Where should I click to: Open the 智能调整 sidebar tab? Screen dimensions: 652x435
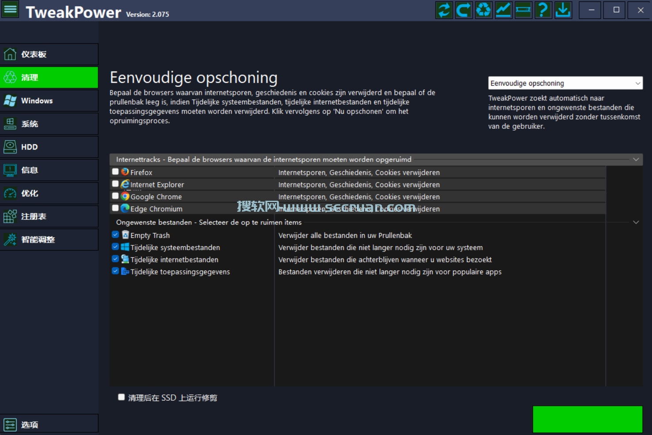click(x=49, y=240)
